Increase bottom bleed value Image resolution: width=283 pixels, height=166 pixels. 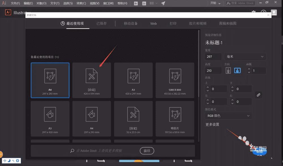tap(232, 87)
